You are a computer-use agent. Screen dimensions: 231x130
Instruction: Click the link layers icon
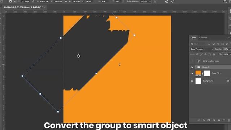coord(199,120)
